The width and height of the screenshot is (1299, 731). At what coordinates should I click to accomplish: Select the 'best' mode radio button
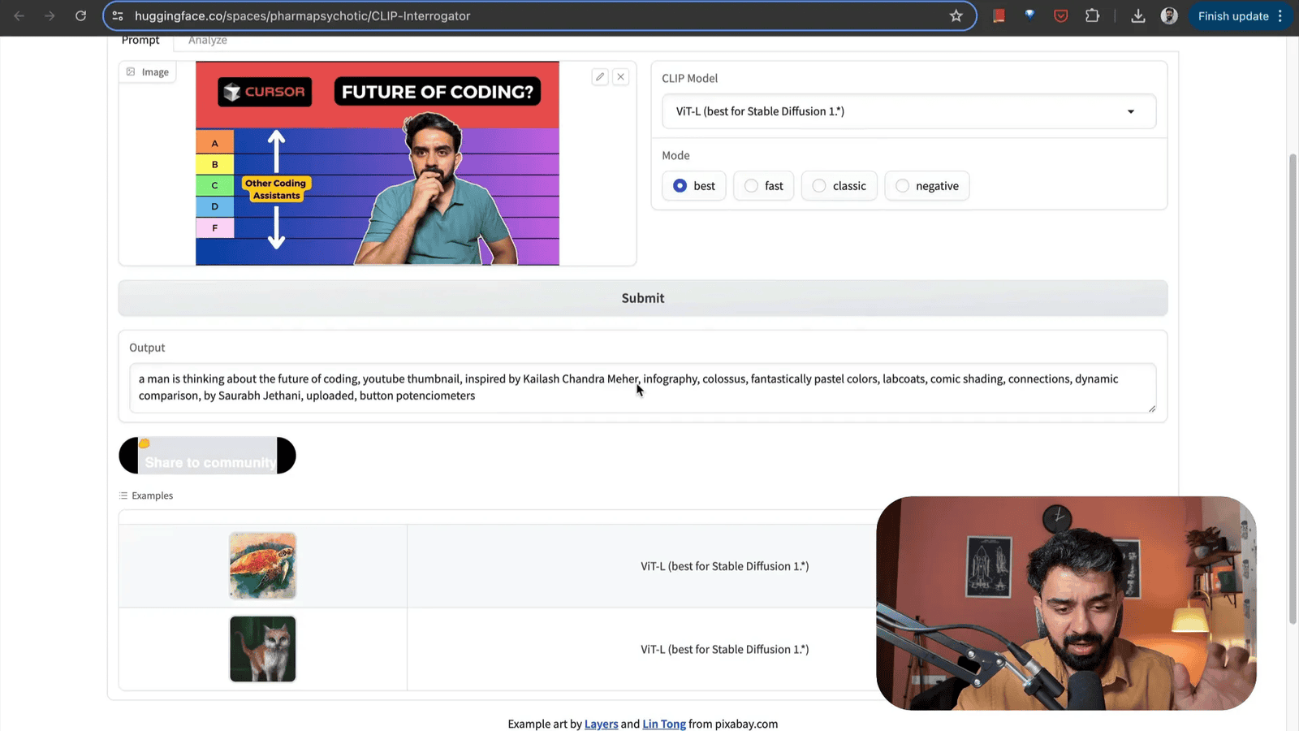[x=680, y=186]
